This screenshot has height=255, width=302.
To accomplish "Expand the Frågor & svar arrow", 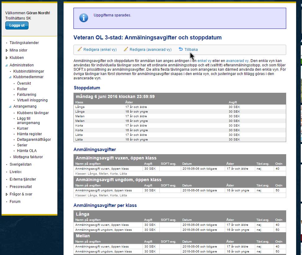I will 7,194.
